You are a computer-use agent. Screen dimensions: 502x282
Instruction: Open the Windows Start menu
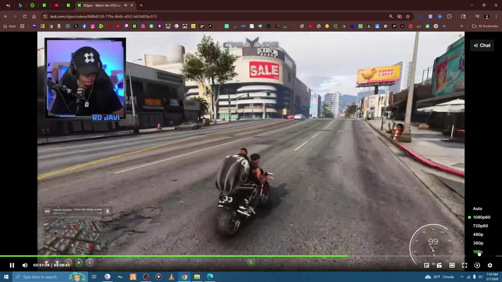click(6, 277)
